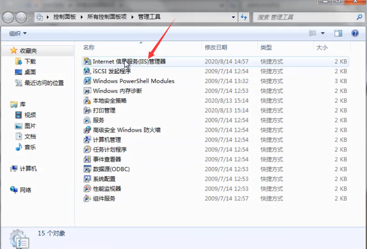
Task: Open the 组织 dropdown menu
Action: [16, 33]
